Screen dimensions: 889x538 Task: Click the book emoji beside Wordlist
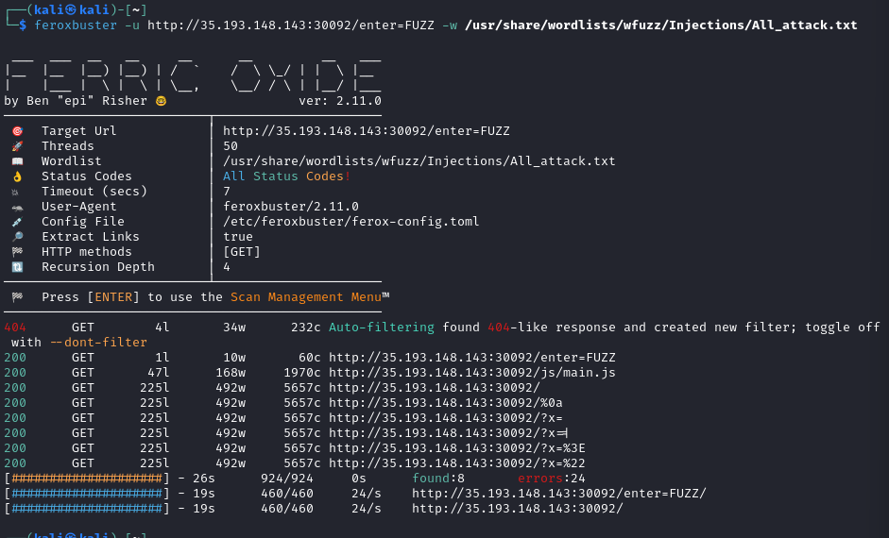tap(18, 161)
